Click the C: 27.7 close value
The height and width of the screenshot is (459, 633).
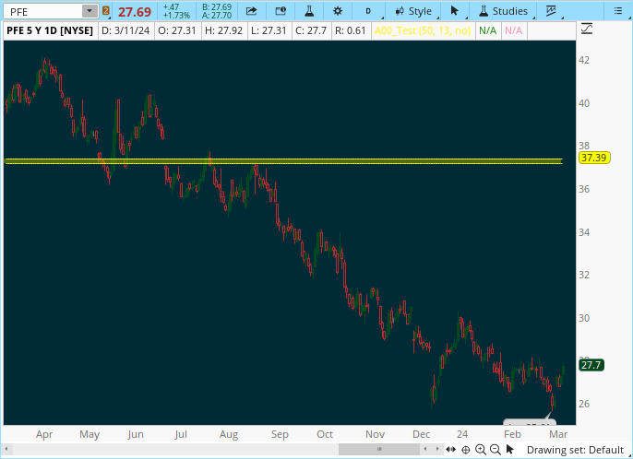tap(311, 30)
